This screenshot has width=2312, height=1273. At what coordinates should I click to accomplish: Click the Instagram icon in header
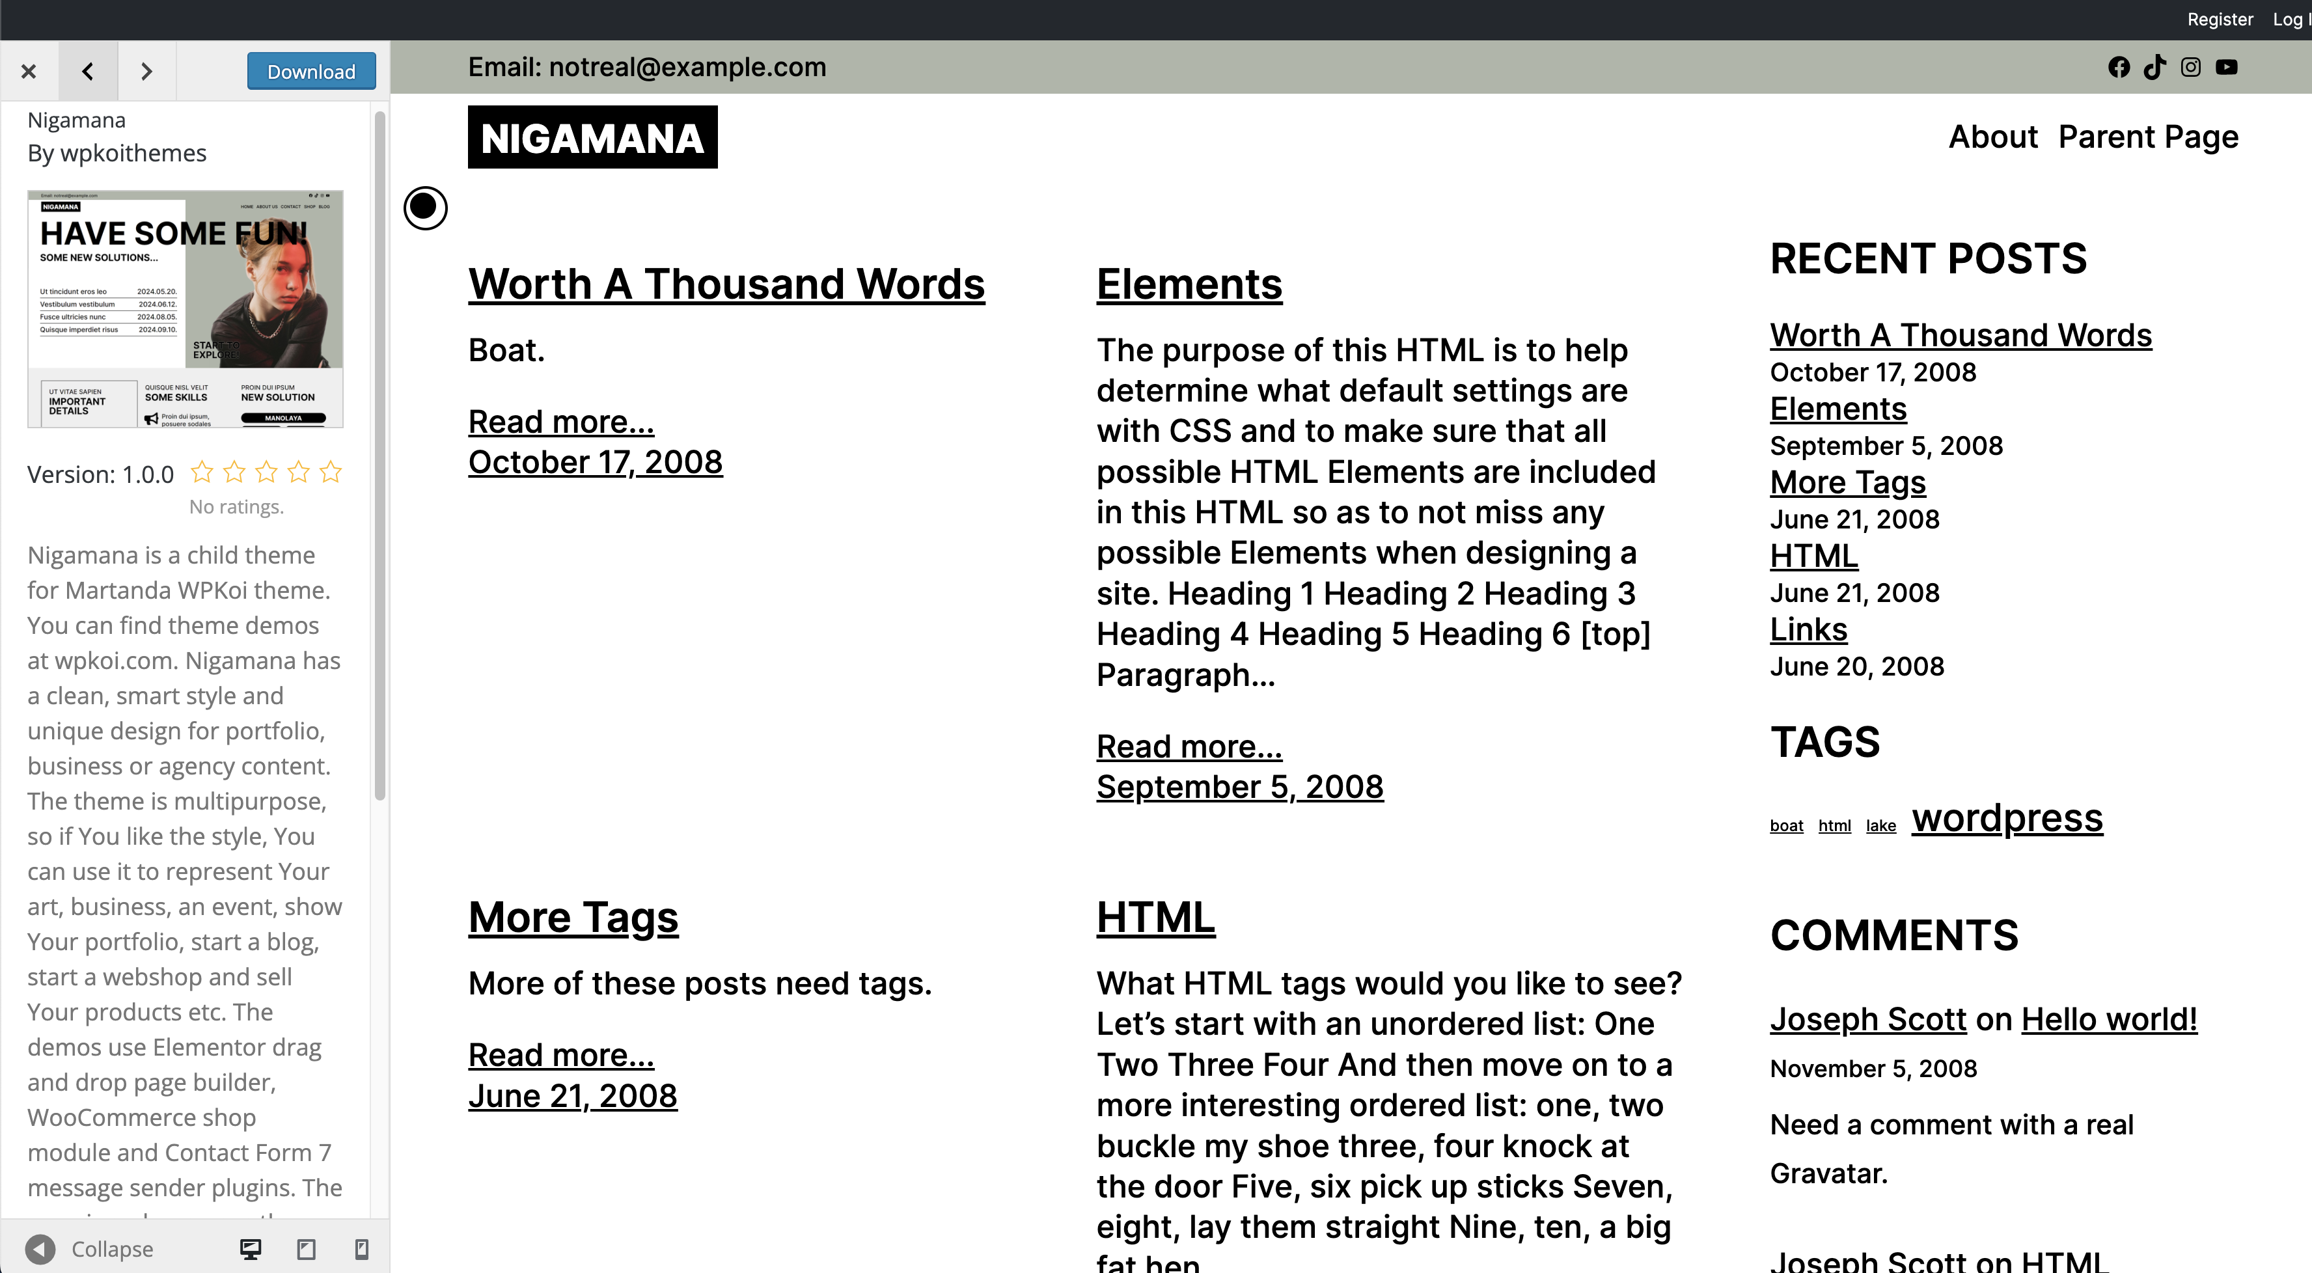tap(2192, 68)
